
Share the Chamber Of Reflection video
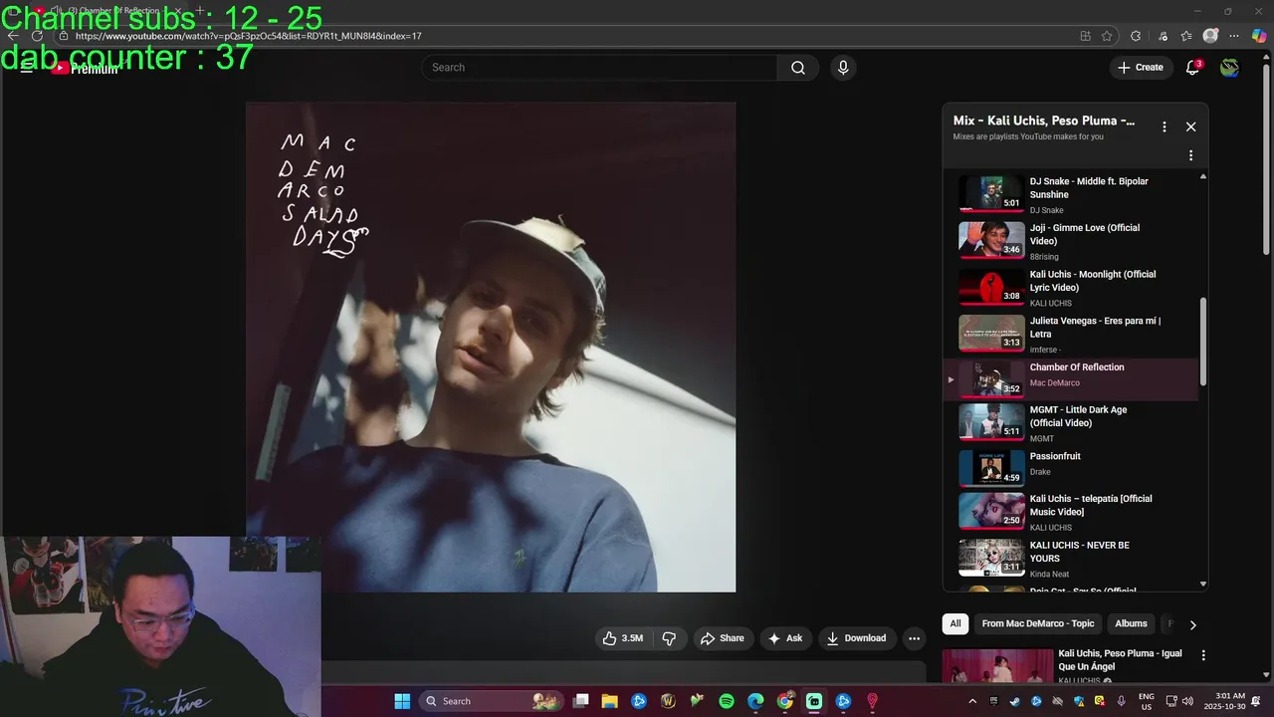722,638
